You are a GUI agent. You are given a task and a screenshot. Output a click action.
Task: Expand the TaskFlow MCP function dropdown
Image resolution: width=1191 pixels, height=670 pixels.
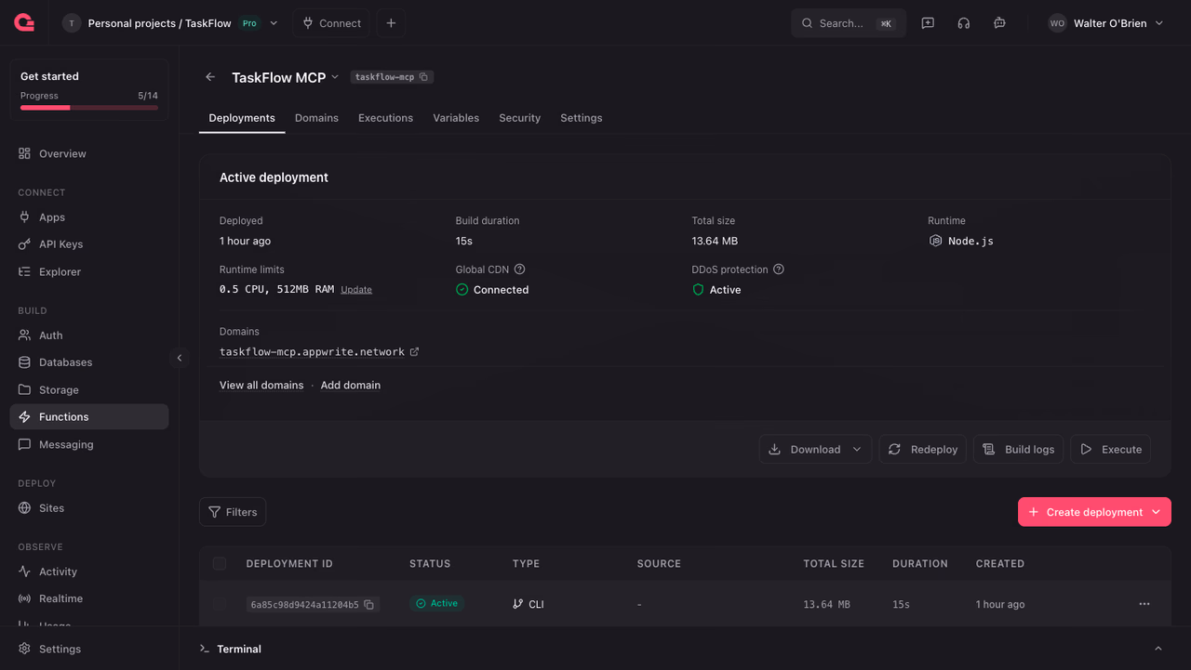tap(335, 77)
